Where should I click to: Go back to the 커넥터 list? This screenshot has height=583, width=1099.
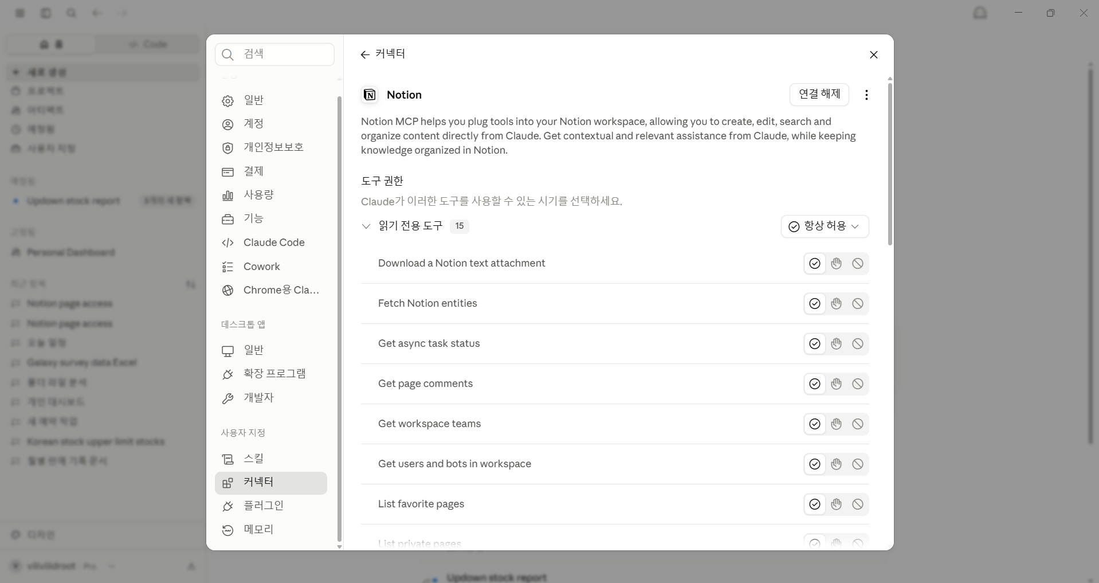383,54
